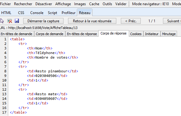181x116 pixels.
Task: Open the Rechercher menu
Action: (23, 4)
